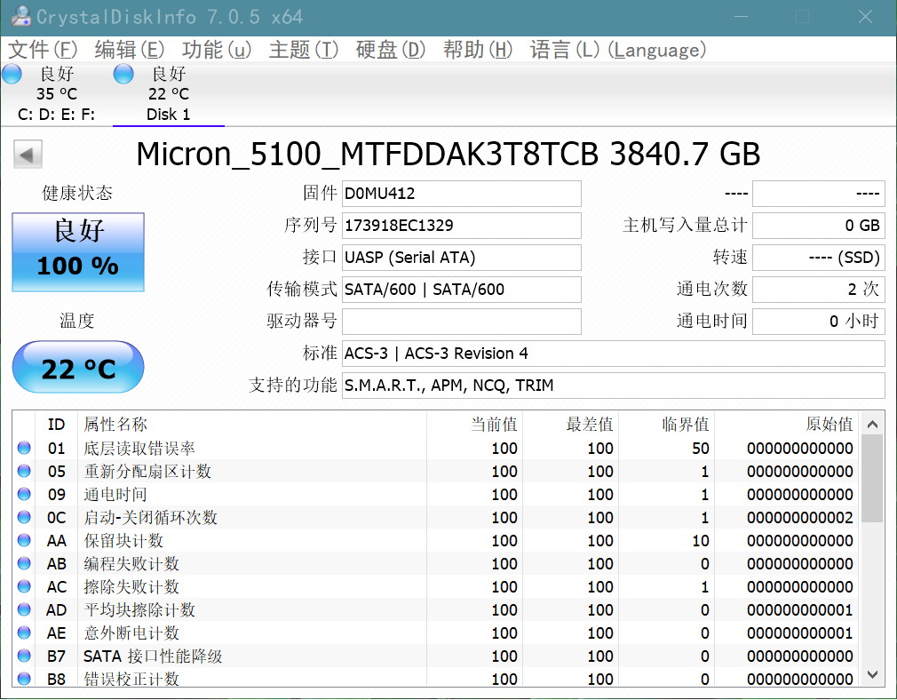Click the scrollbar down arrow in attribute list
Screen dimensions: 897x700
pos(872,675)
